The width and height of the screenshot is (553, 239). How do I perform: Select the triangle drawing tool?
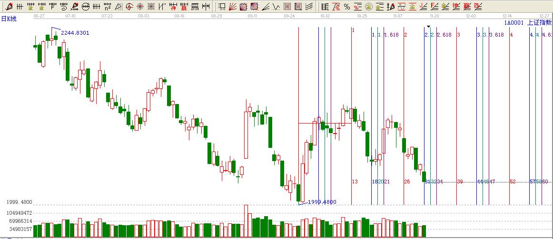click(x=118, y=7)
